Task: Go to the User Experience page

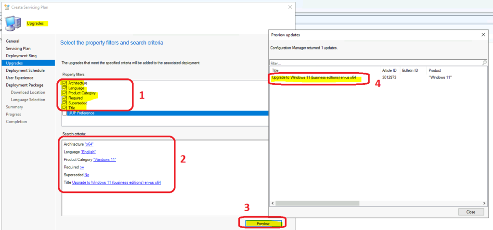Action: point(19,77)
